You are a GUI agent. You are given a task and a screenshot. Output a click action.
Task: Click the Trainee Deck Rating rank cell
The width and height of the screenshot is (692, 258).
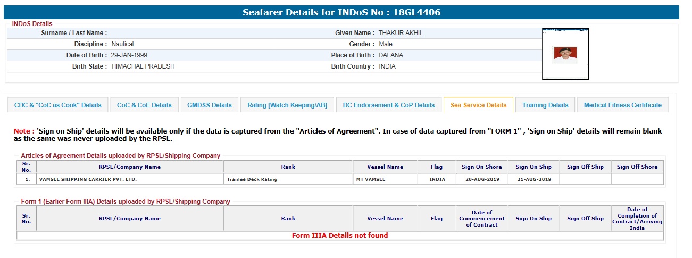[252, 179]
